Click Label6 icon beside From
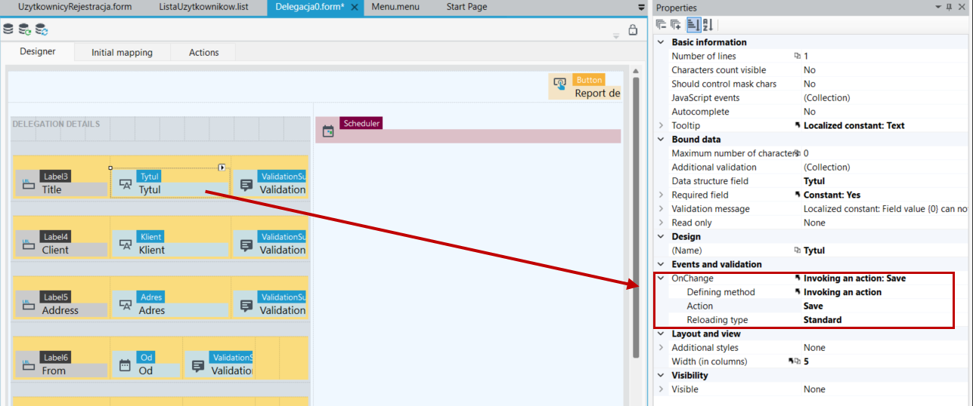973x406 pixels. tap(27, 364)
